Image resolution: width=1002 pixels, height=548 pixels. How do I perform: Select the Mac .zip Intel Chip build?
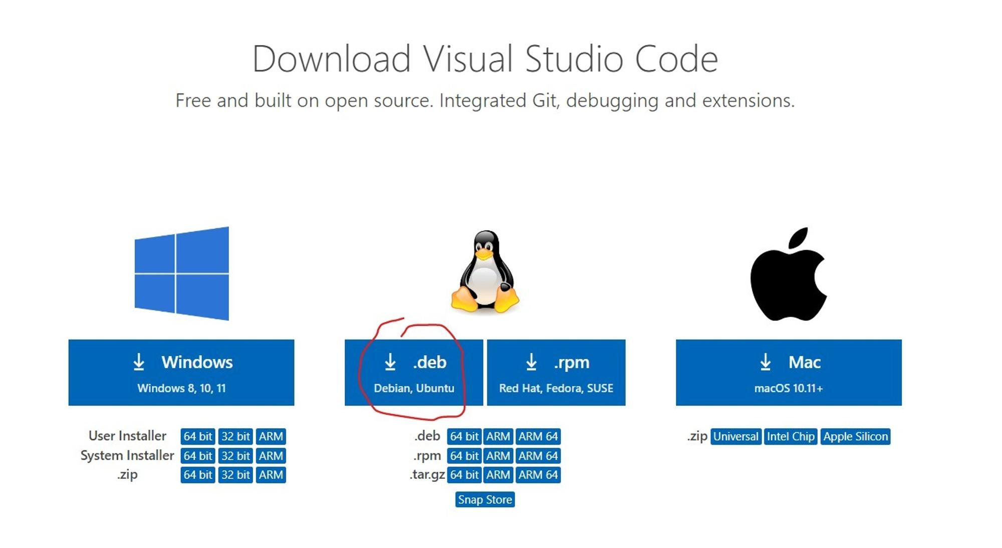[791, 436]
